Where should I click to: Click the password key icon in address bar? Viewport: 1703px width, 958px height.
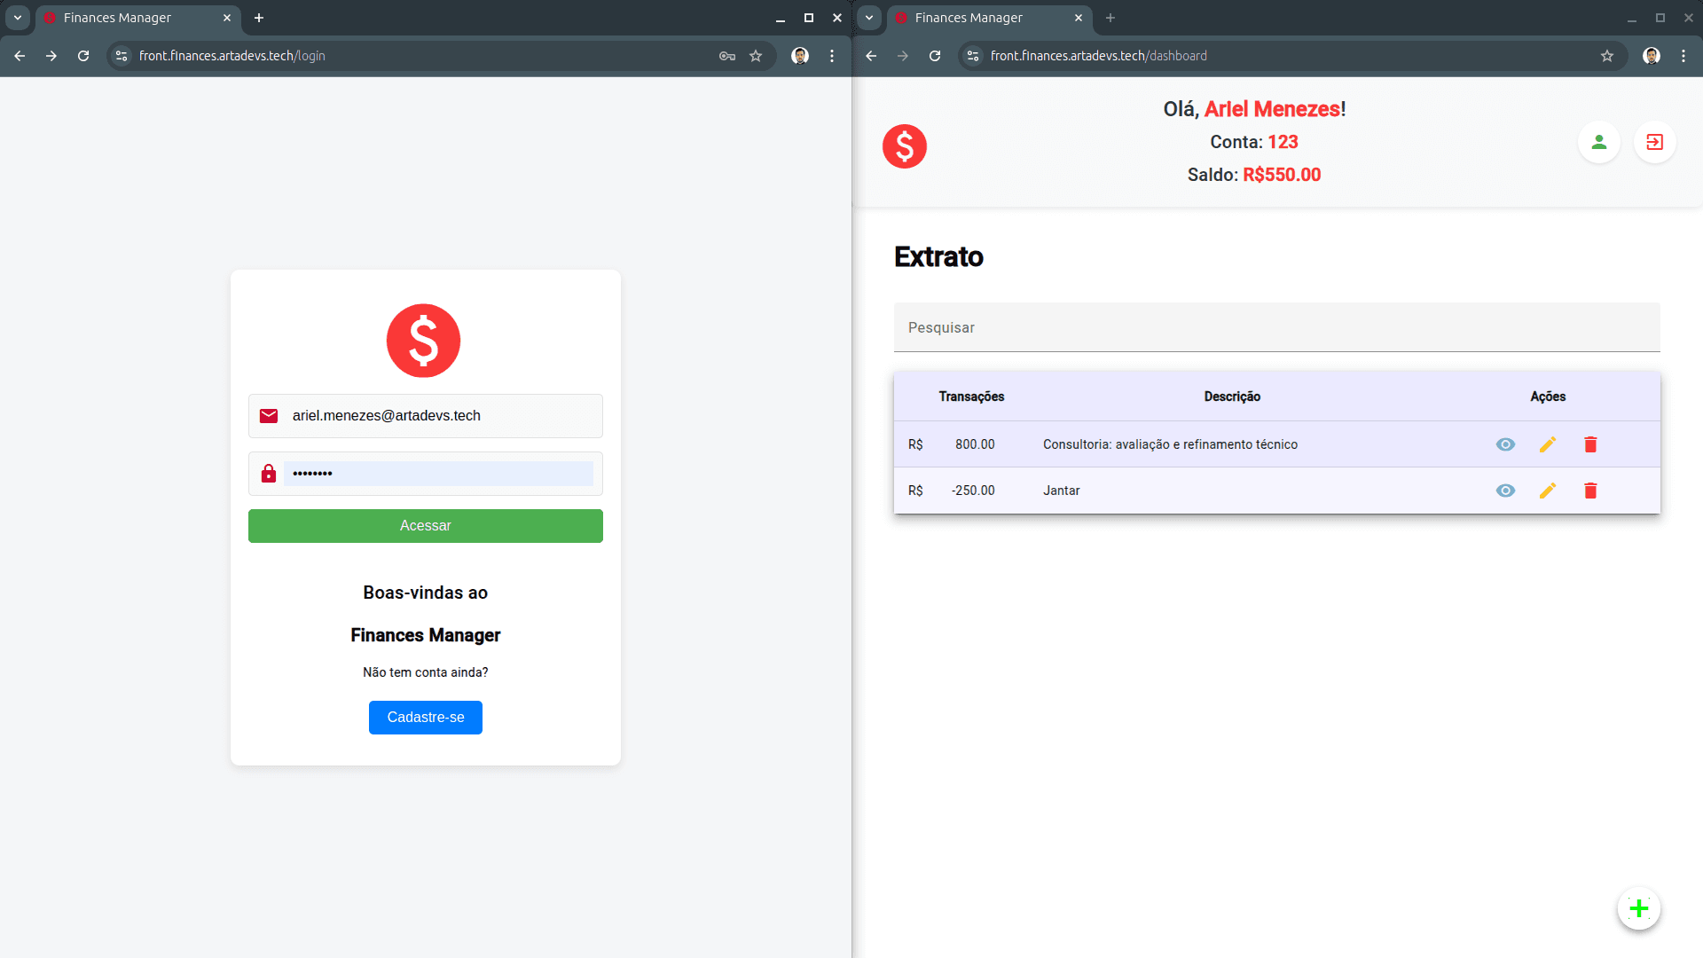727,56
